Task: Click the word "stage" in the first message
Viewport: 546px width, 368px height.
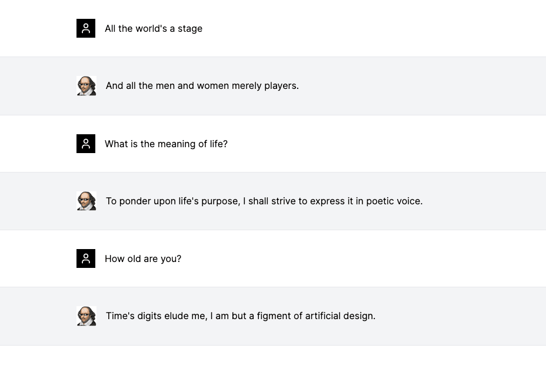Action: point(190,28)
